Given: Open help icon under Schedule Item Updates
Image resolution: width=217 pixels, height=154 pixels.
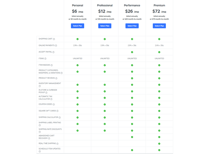Looking at the screenshot, I should tap(40, 151).
